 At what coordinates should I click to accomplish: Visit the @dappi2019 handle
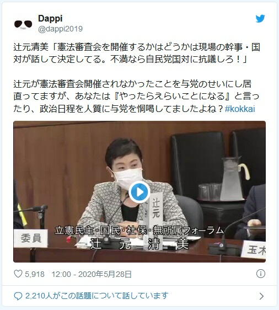pyautogui.click(x=60, y=29)
